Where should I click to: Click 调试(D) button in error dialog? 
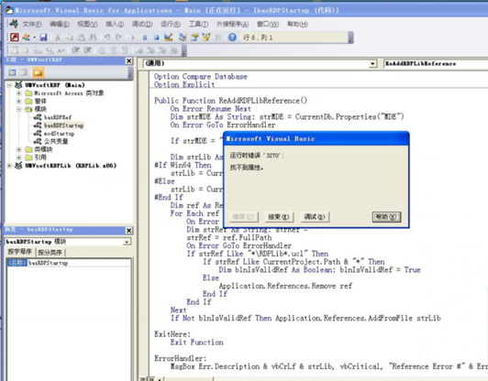click(315, 217)
